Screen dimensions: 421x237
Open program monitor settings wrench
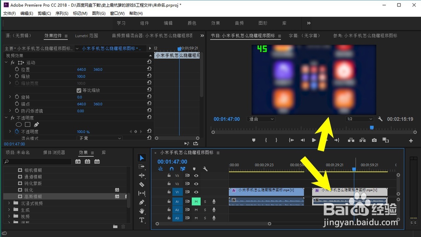(x=380, y=119)
